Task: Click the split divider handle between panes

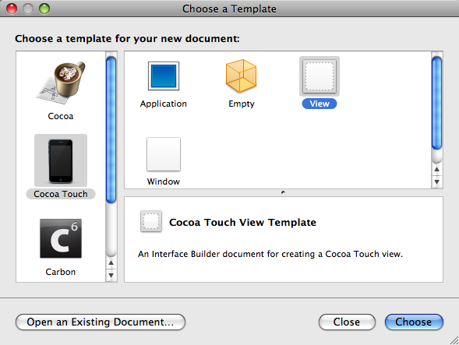Action: point(283,192)
